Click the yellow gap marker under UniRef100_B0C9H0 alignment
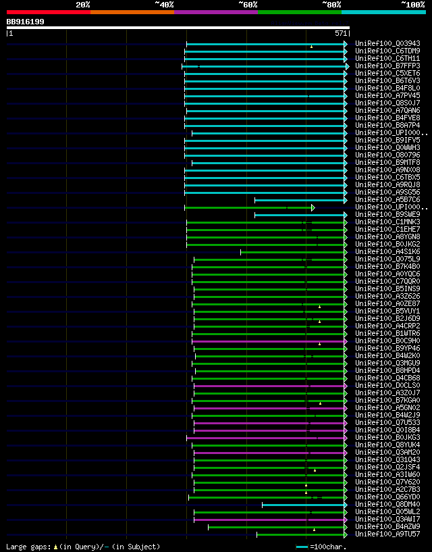This screenshot has height=552, width=432. click(x=319, y=344)
